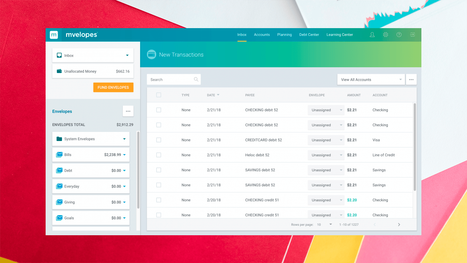467x263 pixels.
Task: Check the second CHECKING debit 52 row
Action: (x=159, y=125)
